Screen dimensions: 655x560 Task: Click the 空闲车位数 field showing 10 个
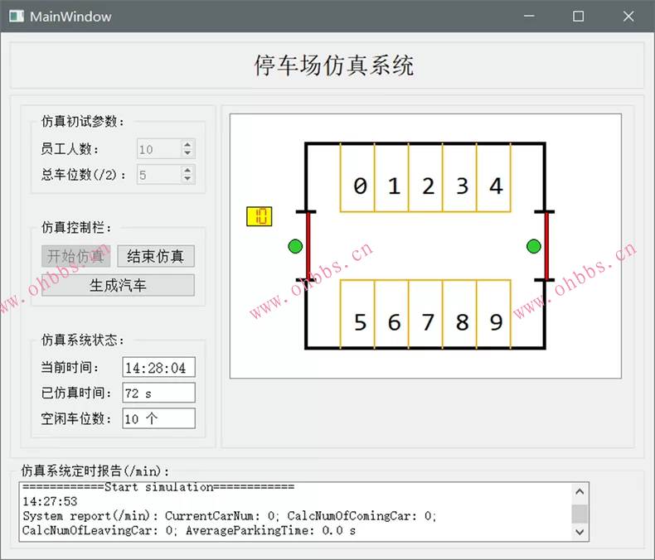tap(158, 418)
